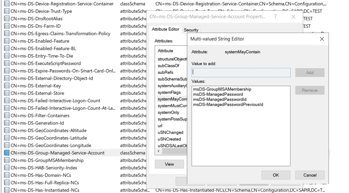
Task: Click the icon beside CN=ms-DS-Group-Managed-Service-Account
Action: tap(7, 153)
